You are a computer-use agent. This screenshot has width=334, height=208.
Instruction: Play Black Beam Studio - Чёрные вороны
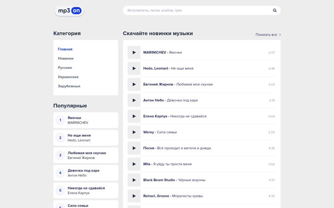click(x=134, y=180)
